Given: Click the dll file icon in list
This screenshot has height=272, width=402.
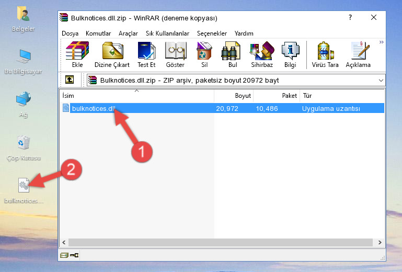Looking at the screenshot, I should 66,108.
